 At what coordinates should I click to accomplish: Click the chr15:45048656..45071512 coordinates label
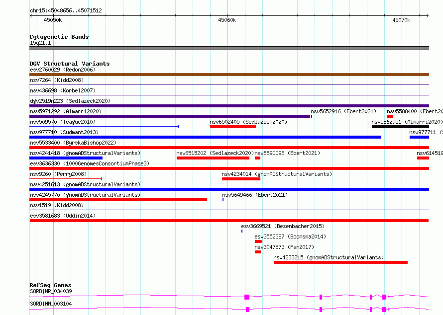click(66, 11)
